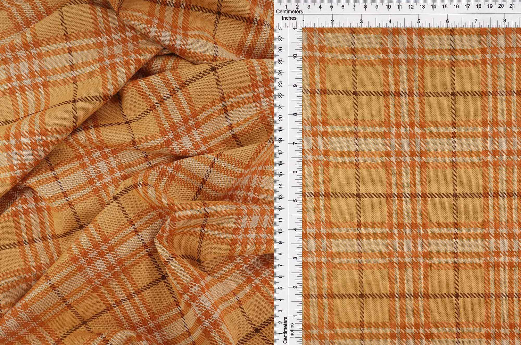
Task: Select the flat plaid fabric swatch
Action: 412,186
